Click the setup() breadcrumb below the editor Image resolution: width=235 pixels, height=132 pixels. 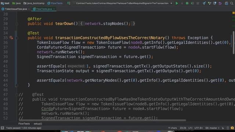[38, 124]
